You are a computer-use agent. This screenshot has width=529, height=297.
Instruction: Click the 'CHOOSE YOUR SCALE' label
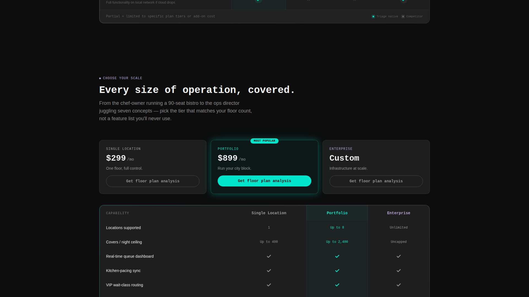(123, 78)
